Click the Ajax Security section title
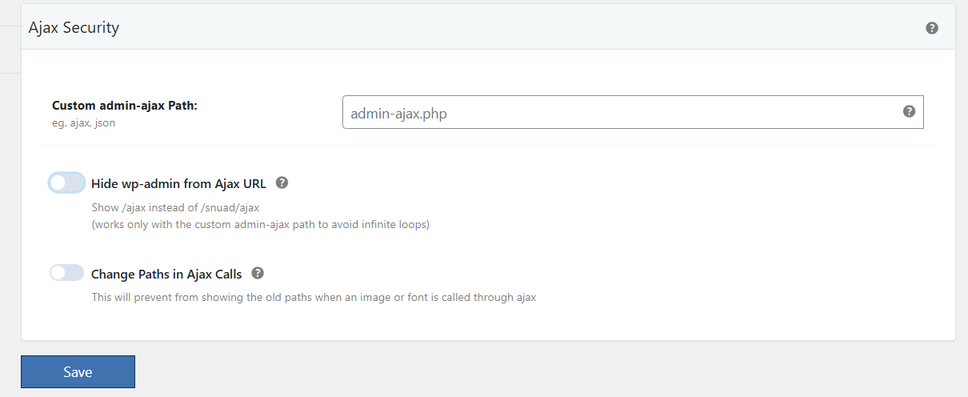The height and width of the screenshot is (397, 968). click(74, 28)
